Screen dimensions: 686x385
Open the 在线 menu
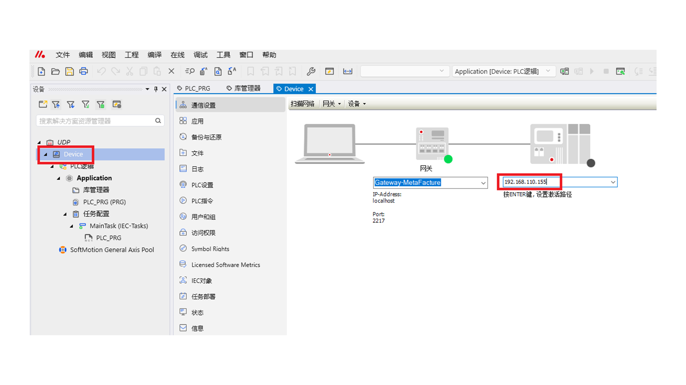(177, 55)
